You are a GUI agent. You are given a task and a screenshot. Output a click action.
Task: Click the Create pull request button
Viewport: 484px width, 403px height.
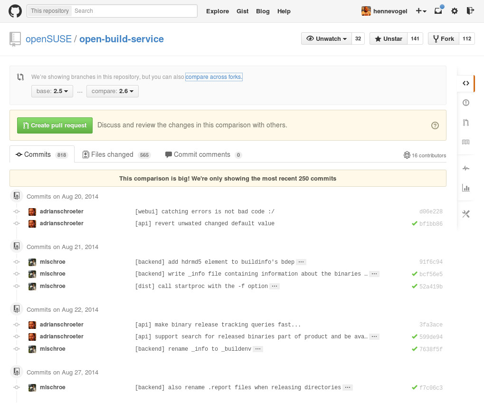55,125
